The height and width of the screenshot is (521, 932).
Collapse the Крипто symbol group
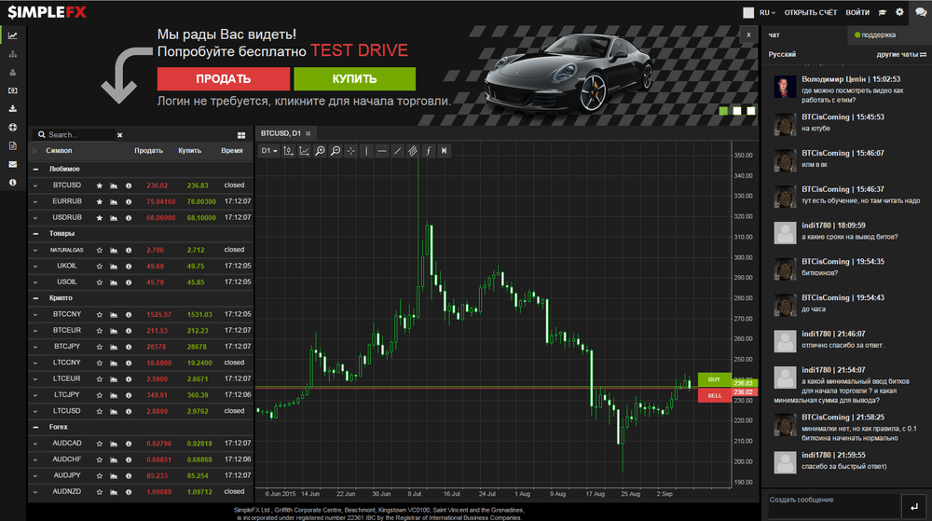click(x=35, y=298)
